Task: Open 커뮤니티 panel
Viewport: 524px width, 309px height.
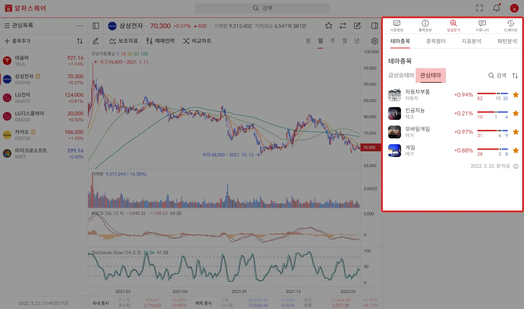Action: click(x=482, y=26)
